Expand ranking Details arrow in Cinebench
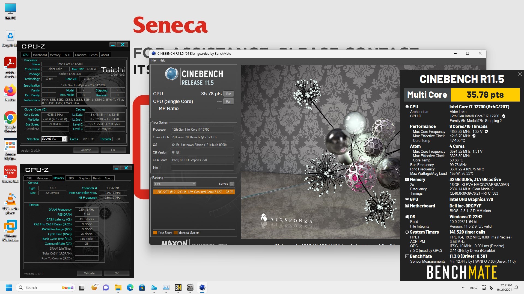Image resolution: width=524 pixels, height=294 pixels. [232, 184]
